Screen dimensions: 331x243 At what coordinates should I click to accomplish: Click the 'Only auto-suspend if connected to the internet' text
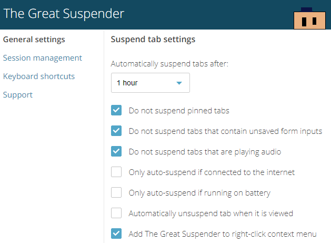coord(212,172)
